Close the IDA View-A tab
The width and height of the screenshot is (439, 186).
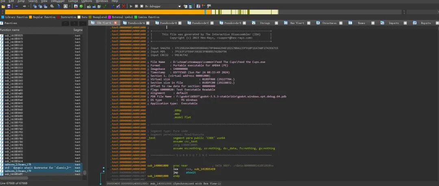tap(115, 23)
